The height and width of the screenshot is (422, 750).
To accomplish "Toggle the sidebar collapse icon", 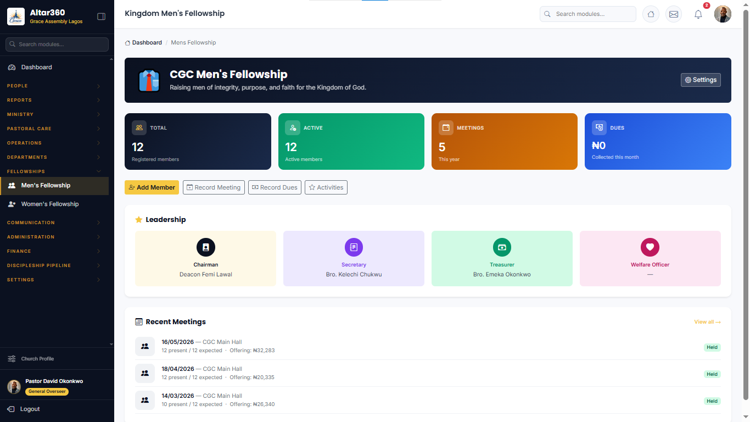I will [x=101, y=16].
